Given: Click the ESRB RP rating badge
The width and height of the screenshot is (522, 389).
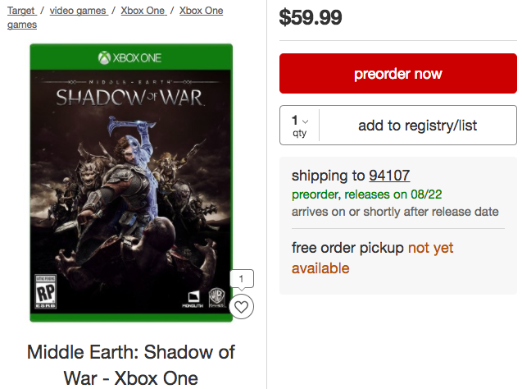Looking at the screenshot, I should coord(46,292).
